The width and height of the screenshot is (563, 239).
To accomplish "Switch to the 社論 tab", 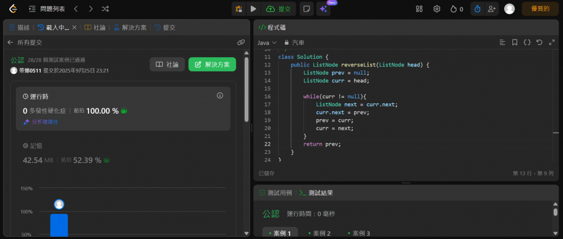I will pos(95,27).
